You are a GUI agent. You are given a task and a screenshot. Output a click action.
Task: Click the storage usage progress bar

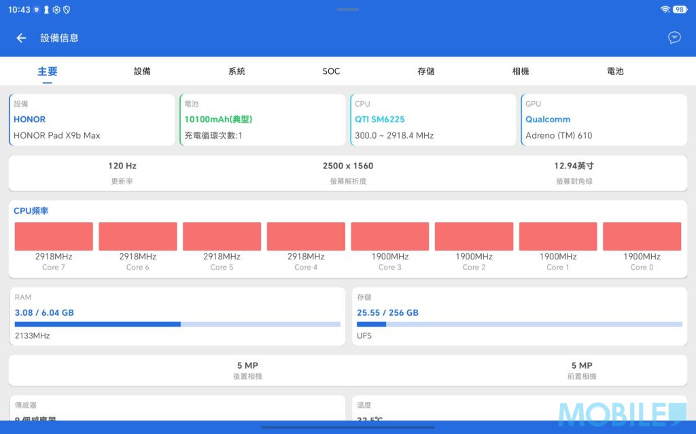coord(519,325)
